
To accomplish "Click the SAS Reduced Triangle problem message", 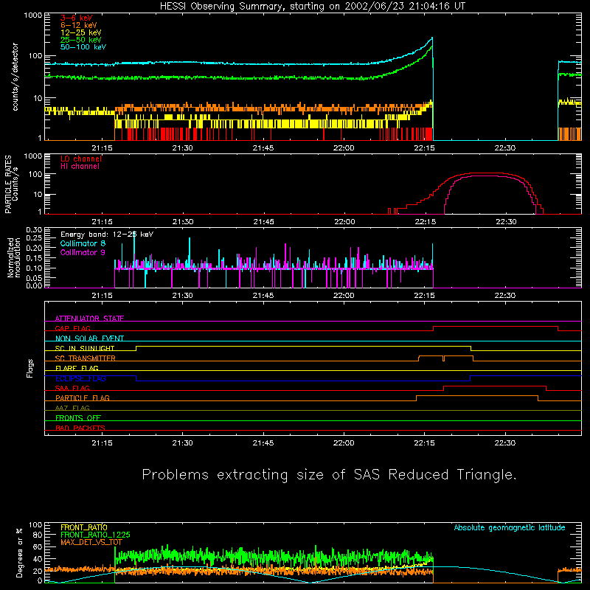I will 329,474.
